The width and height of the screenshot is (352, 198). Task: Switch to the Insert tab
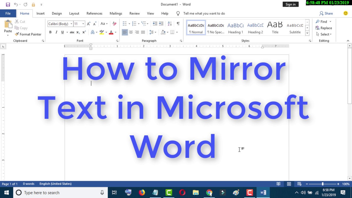(40, 13)
